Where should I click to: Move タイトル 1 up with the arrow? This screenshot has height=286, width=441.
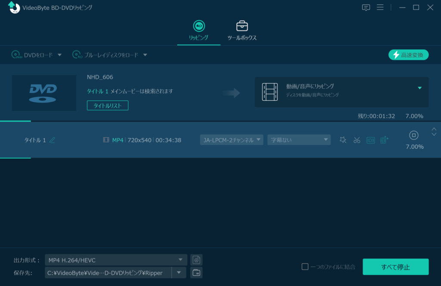point(434,129)
